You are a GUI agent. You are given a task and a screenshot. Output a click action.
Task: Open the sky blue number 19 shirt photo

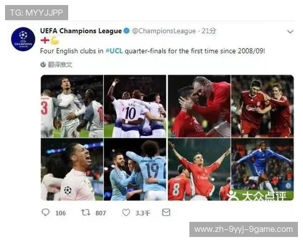135,169
